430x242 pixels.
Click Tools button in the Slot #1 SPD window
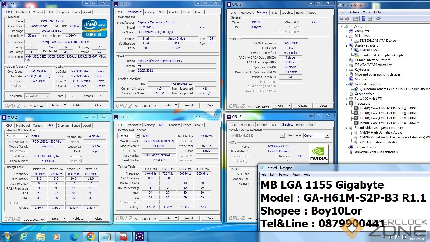55,219
